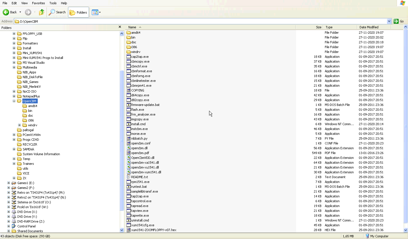408x239 pixels.
Task: Open the Search pane
Action: click(x=57, y=12)
